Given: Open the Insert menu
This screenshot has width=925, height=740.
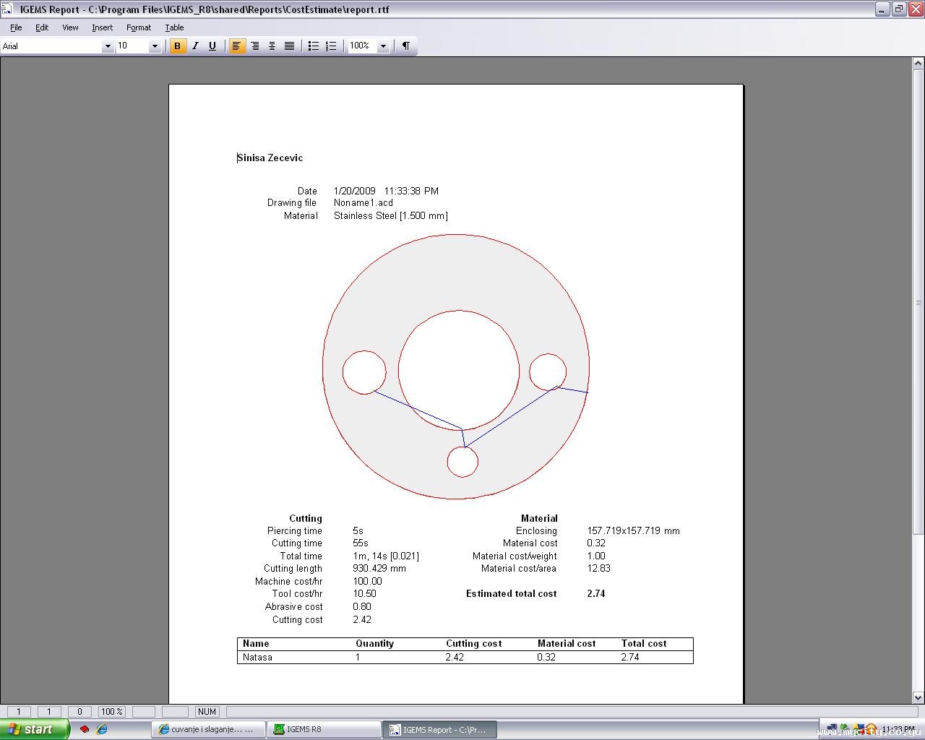Looking at the screenshot, I should (102, 27).
